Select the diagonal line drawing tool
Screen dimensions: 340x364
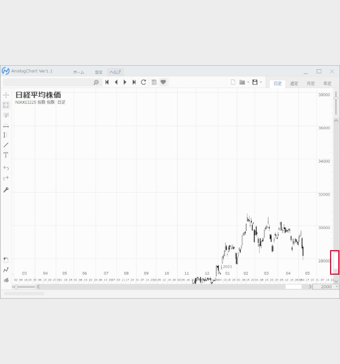pos(6,145)
